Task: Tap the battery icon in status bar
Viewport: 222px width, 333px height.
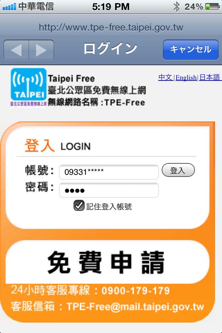Action: pyautogui.click(x=212, y=7)
